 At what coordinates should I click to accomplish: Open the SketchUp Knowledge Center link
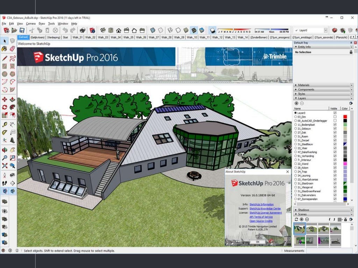(265, 209)
